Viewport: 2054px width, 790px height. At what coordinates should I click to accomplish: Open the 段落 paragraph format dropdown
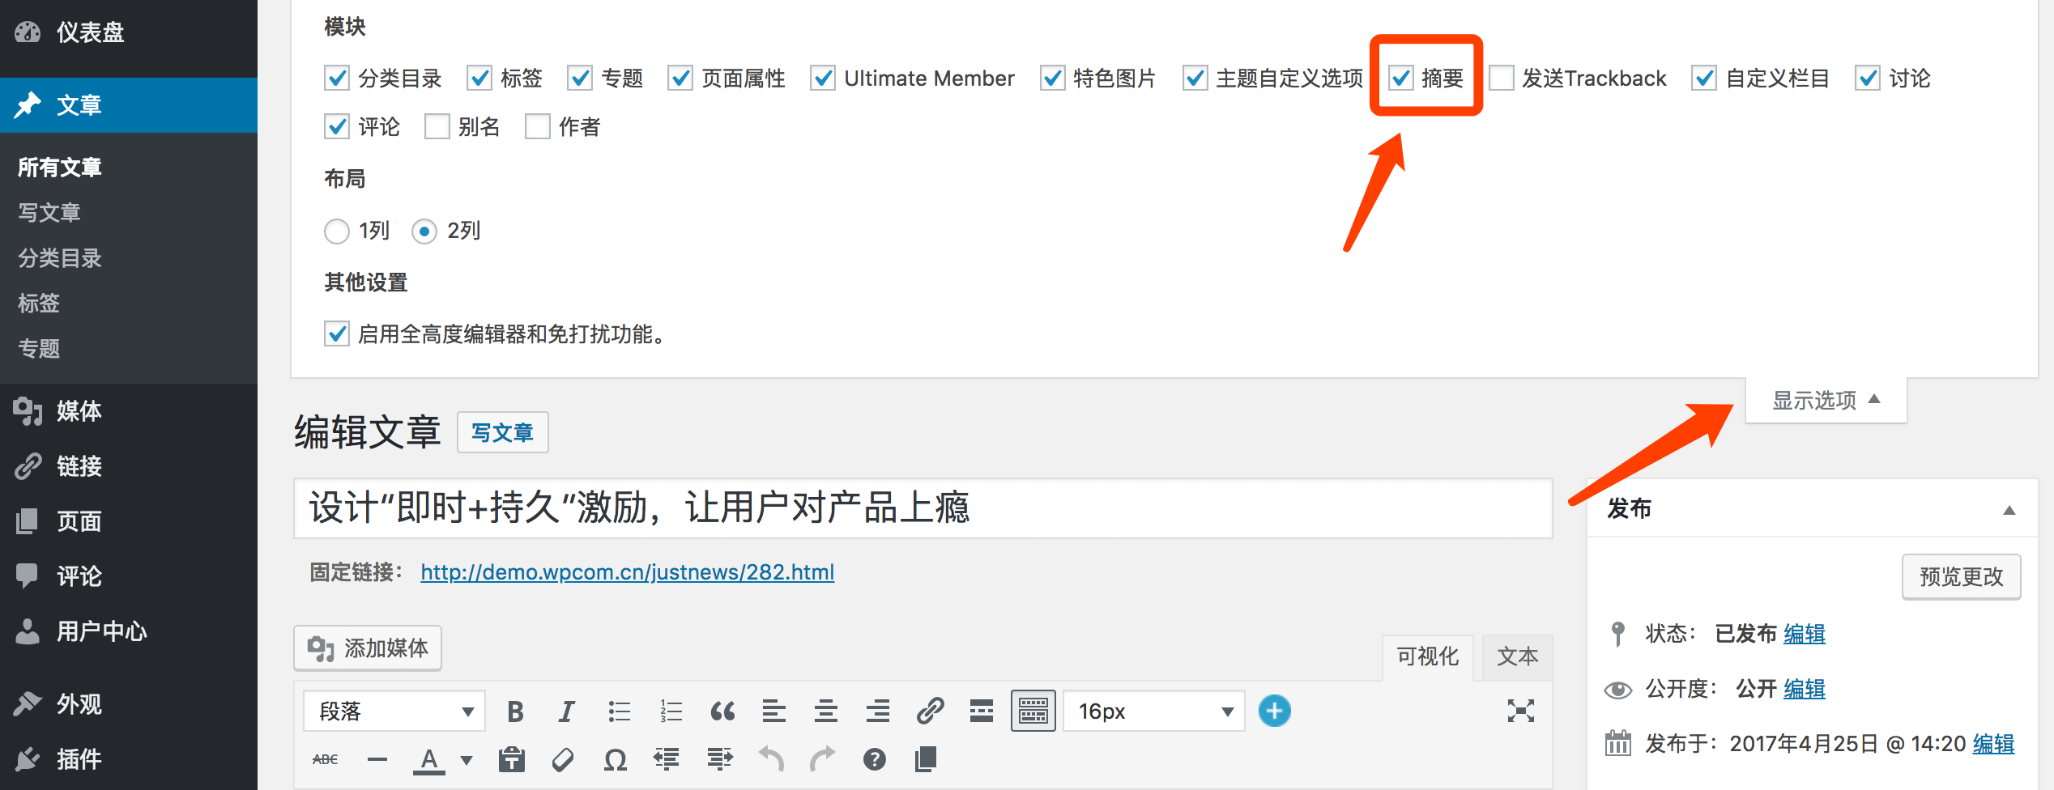coord(394,711)
